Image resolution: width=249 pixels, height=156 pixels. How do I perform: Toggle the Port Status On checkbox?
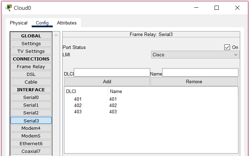(x=227, y=47)
